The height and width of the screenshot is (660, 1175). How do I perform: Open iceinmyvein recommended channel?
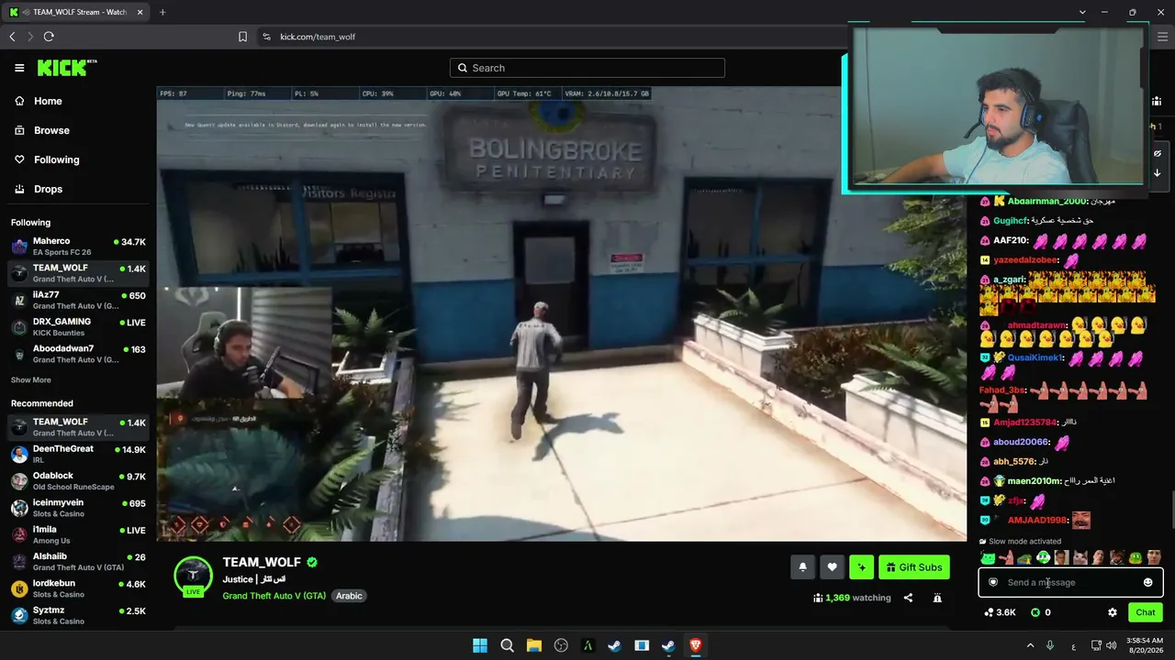tap(78, 507)
